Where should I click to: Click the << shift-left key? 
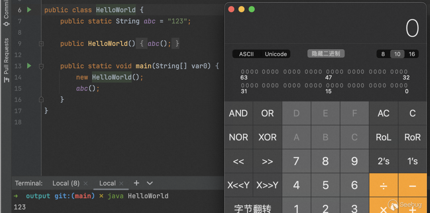pos(239,161)
